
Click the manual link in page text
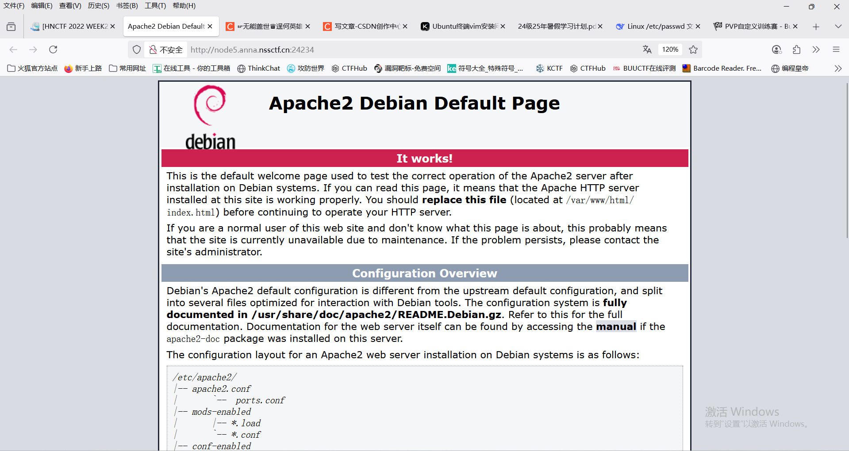click(x=616, y=326)
